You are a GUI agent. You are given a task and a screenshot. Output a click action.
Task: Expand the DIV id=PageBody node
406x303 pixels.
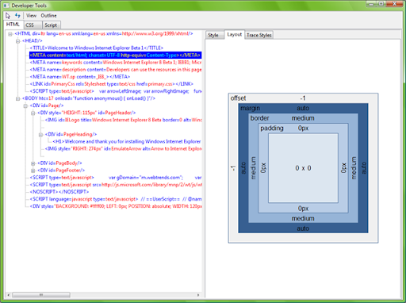point(33,163)
